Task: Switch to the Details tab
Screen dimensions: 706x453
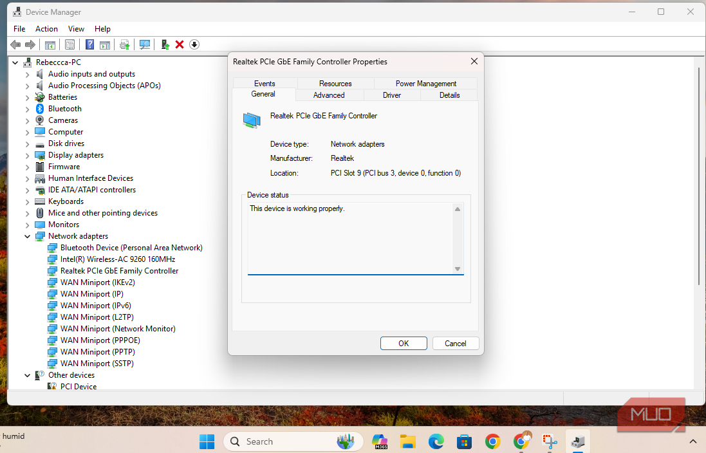Action: coord(449,95)
